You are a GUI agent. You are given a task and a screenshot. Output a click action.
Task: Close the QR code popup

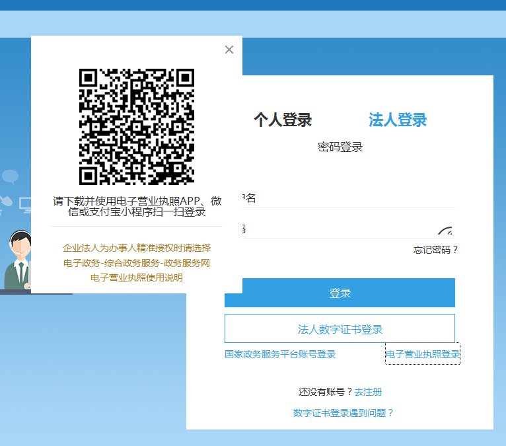pyautogui.click(x=229, y=50)
